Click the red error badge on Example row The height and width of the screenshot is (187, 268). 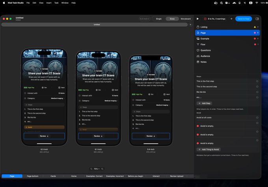point(255,38)
